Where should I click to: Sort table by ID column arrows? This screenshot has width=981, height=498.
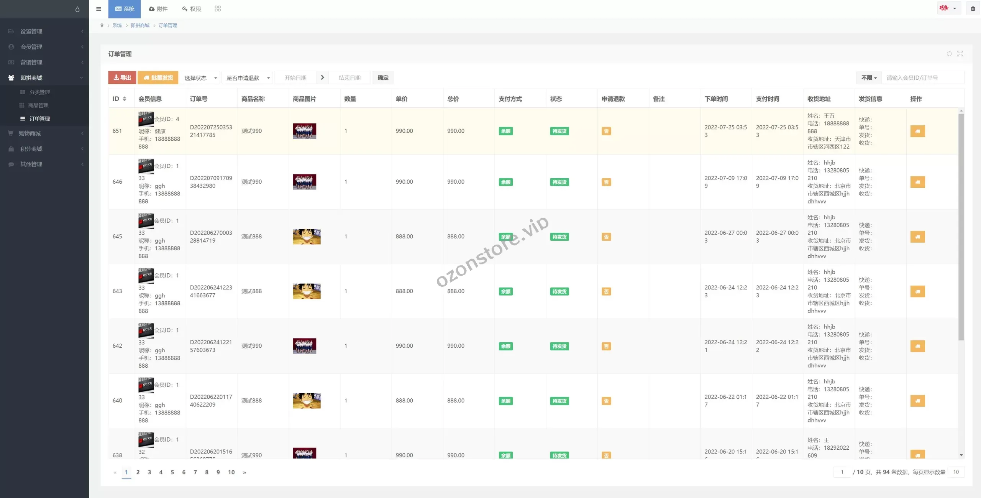click(124, 99)
